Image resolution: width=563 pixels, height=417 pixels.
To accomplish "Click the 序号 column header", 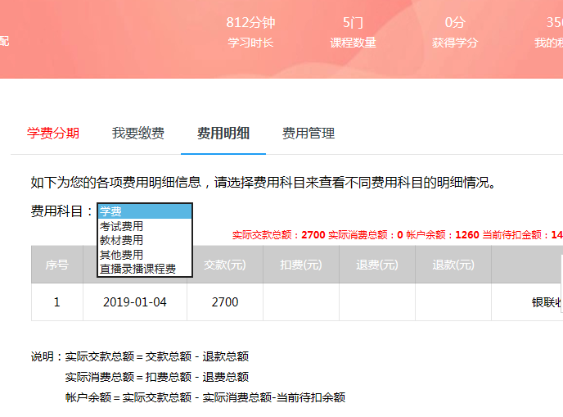I will [x=56, y=265].
